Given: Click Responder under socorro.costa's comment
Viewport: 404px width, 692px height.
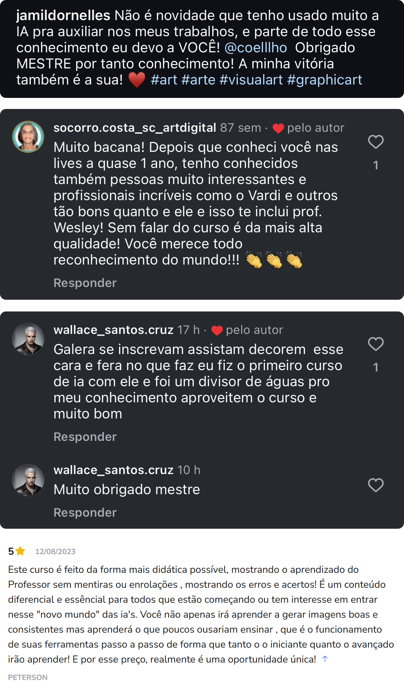Looking at the screenshot, I should [85, 283].
